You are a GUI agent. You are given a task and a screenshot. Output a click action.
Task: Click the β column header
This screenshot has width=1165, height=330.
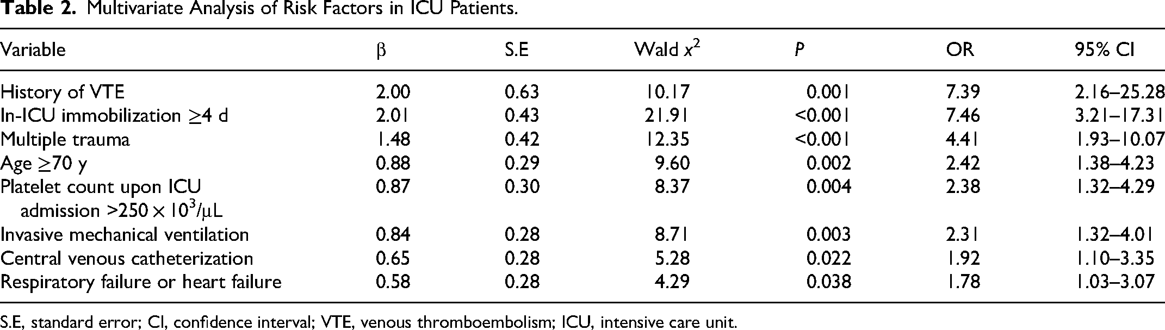tap(381, 51)
